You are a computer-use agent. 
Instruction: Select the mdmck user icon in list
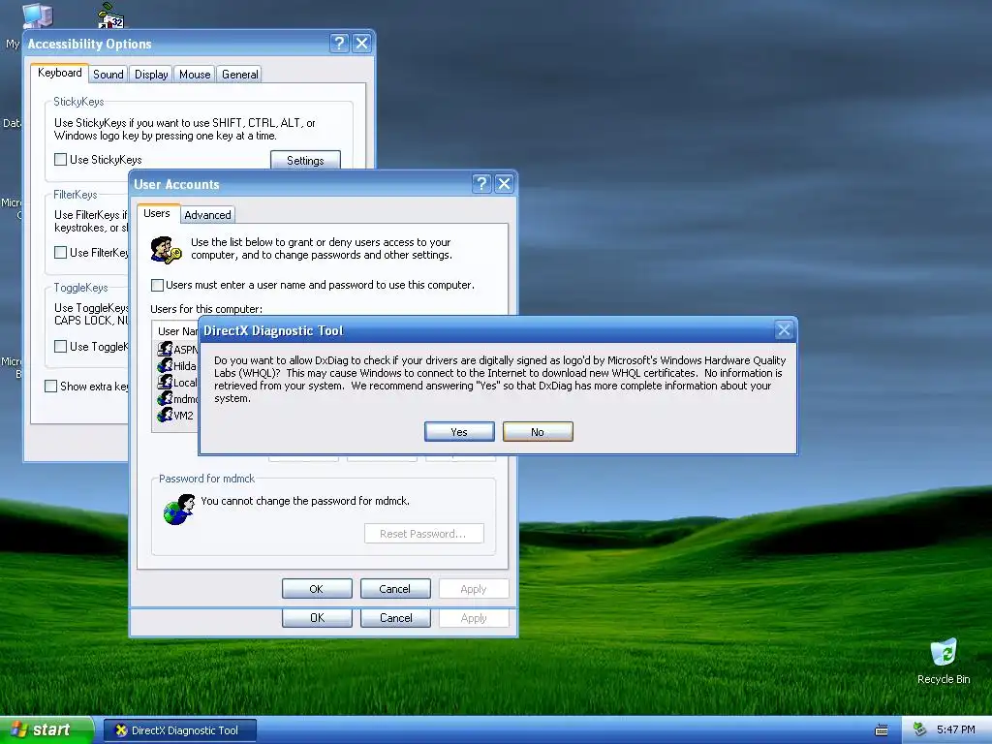[x=165, y=398]
